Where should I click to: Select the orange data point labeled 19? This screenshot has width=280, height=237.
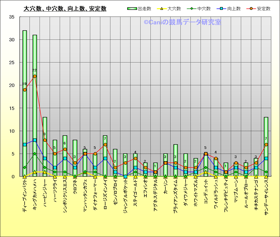point(25,90)
